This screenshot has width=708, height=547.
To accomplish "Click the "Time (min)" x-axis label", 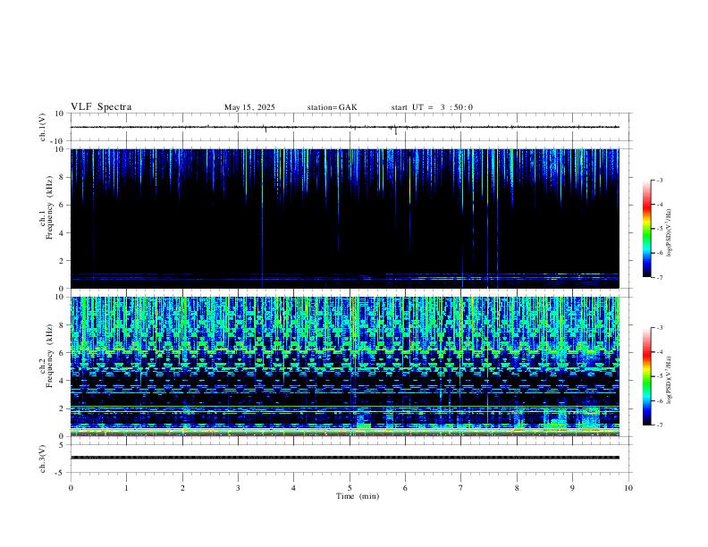I will click(x=358, y=496).
